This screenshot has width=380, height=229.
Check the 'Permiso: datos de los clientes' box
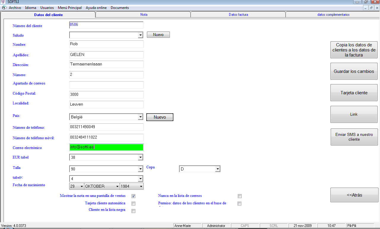coord(240,204)
